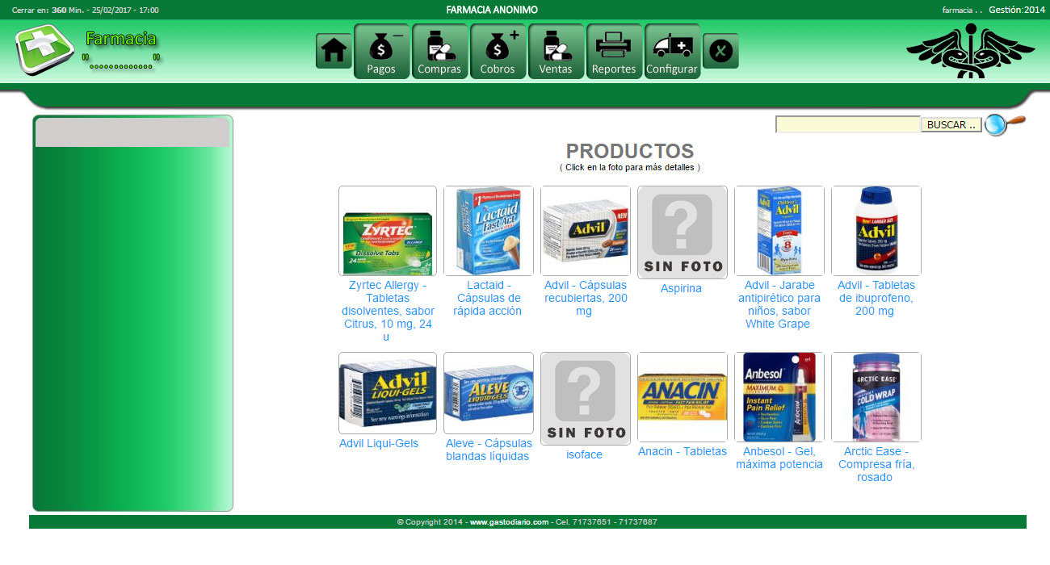
Task: Click Aleve cápsulas blandas líquidas link
Action: coord(488,450)
